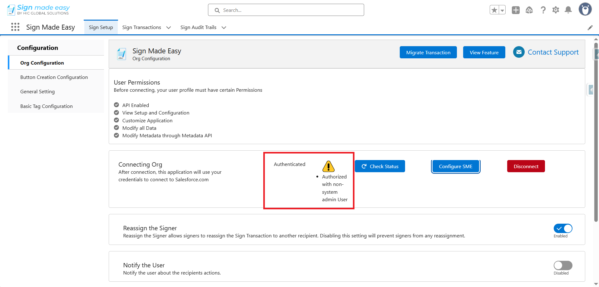The width and height of the screenshot is (599, 287).
Task: Open the Notifications bell icon
Action: [x=568, y=10]
